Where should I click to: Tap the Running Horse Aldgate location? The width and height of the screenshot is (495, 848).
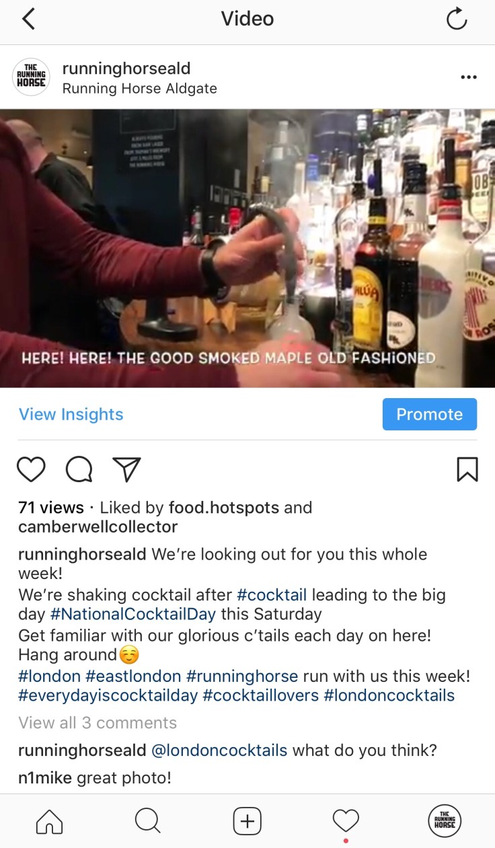pyautogui.click(x=139, y=89)
